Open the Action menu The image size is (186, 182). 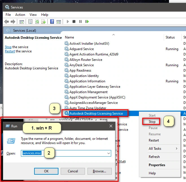20,15
